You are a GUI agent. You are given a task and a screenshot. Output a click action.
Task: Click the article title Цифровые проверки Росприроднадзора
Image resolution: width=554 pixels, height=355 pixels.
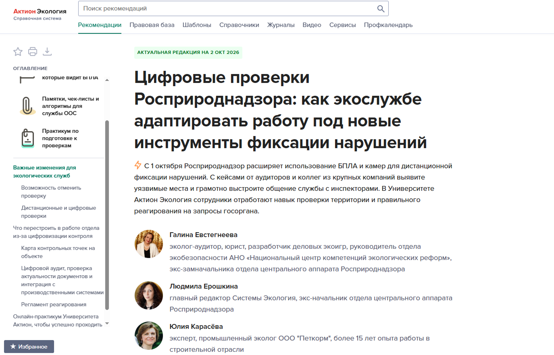281,110
